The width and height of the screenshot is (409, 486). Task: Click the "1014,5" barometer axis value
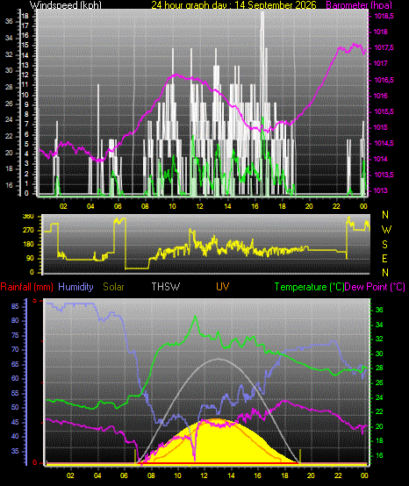tap(384, 143)
